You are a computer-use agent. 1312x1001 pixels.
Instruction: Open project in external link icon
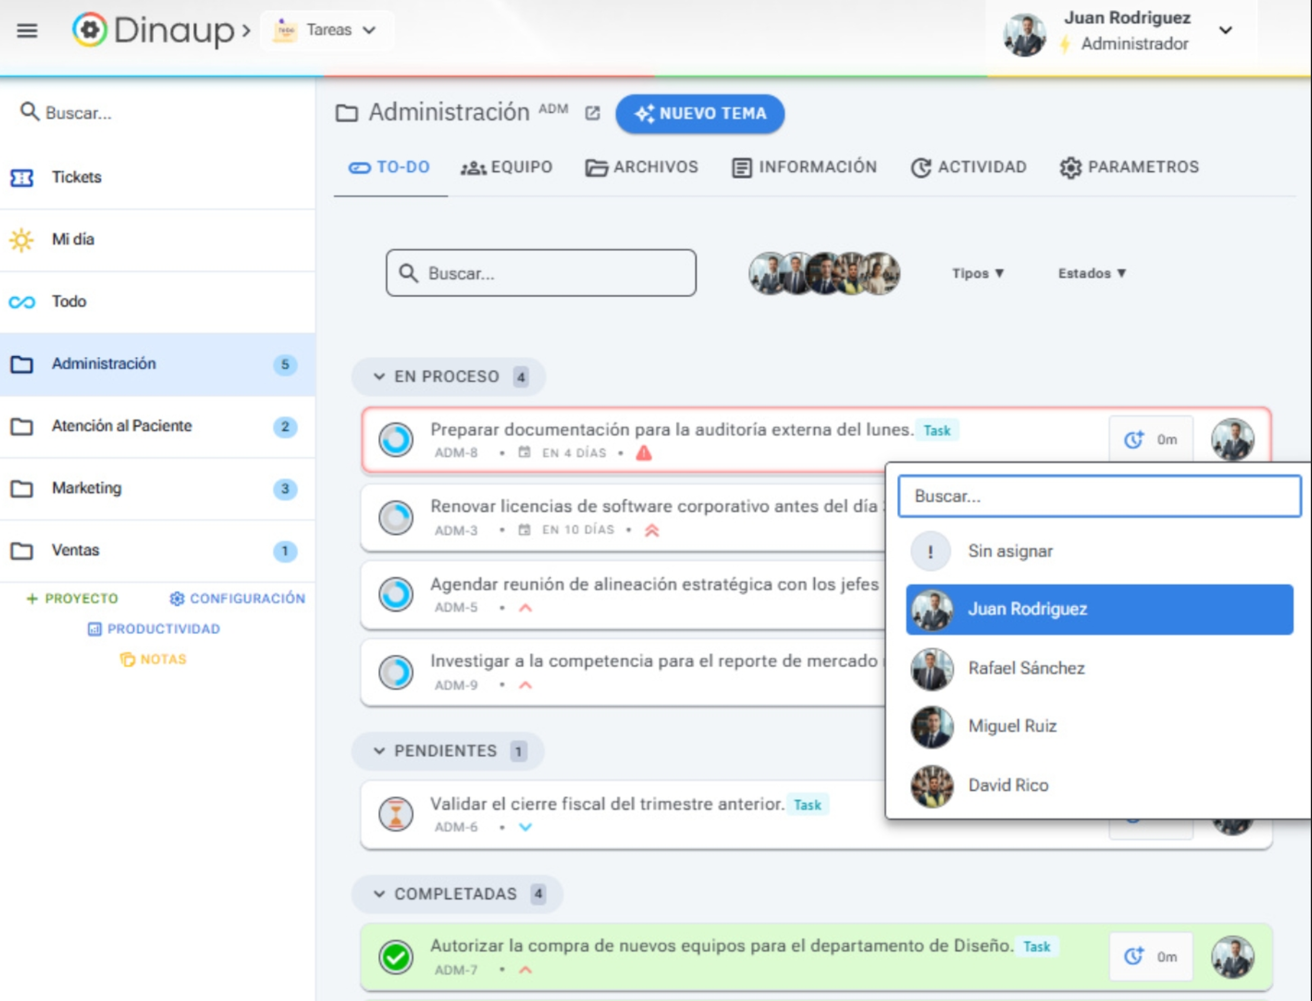592,113
